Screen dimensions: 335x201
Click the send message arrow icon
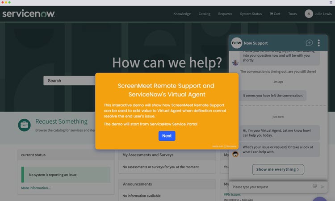322,187
